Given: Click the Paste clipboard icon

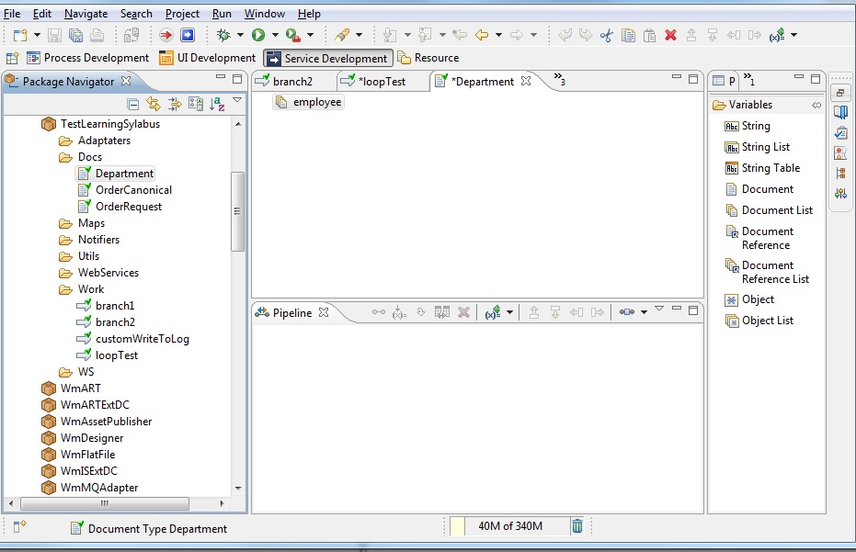Looking at the screenshot, I should [650, 36].
